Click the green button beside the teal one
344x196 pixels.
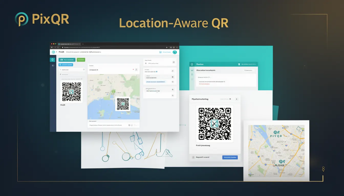(81, 60)
